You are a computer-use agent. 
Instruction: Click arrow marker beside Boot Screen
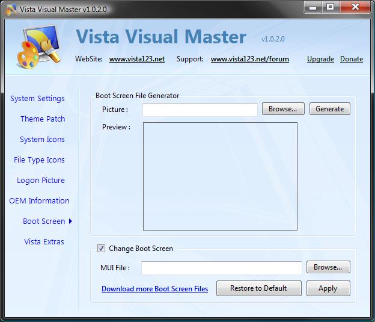pyautogui.click(x=70, y=221)
